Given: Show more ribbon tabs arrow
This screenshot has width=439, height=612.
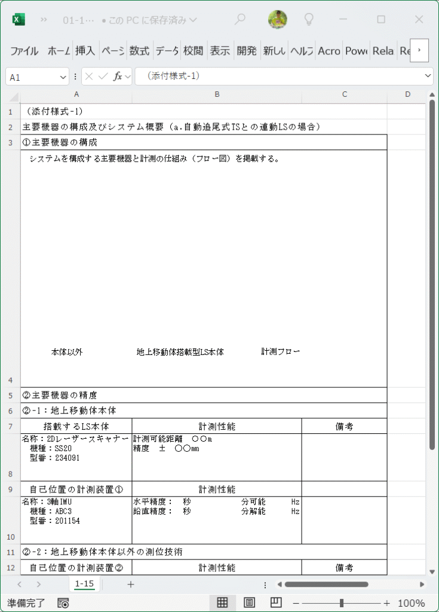Looking at the screenshot, I should point(419,50).
